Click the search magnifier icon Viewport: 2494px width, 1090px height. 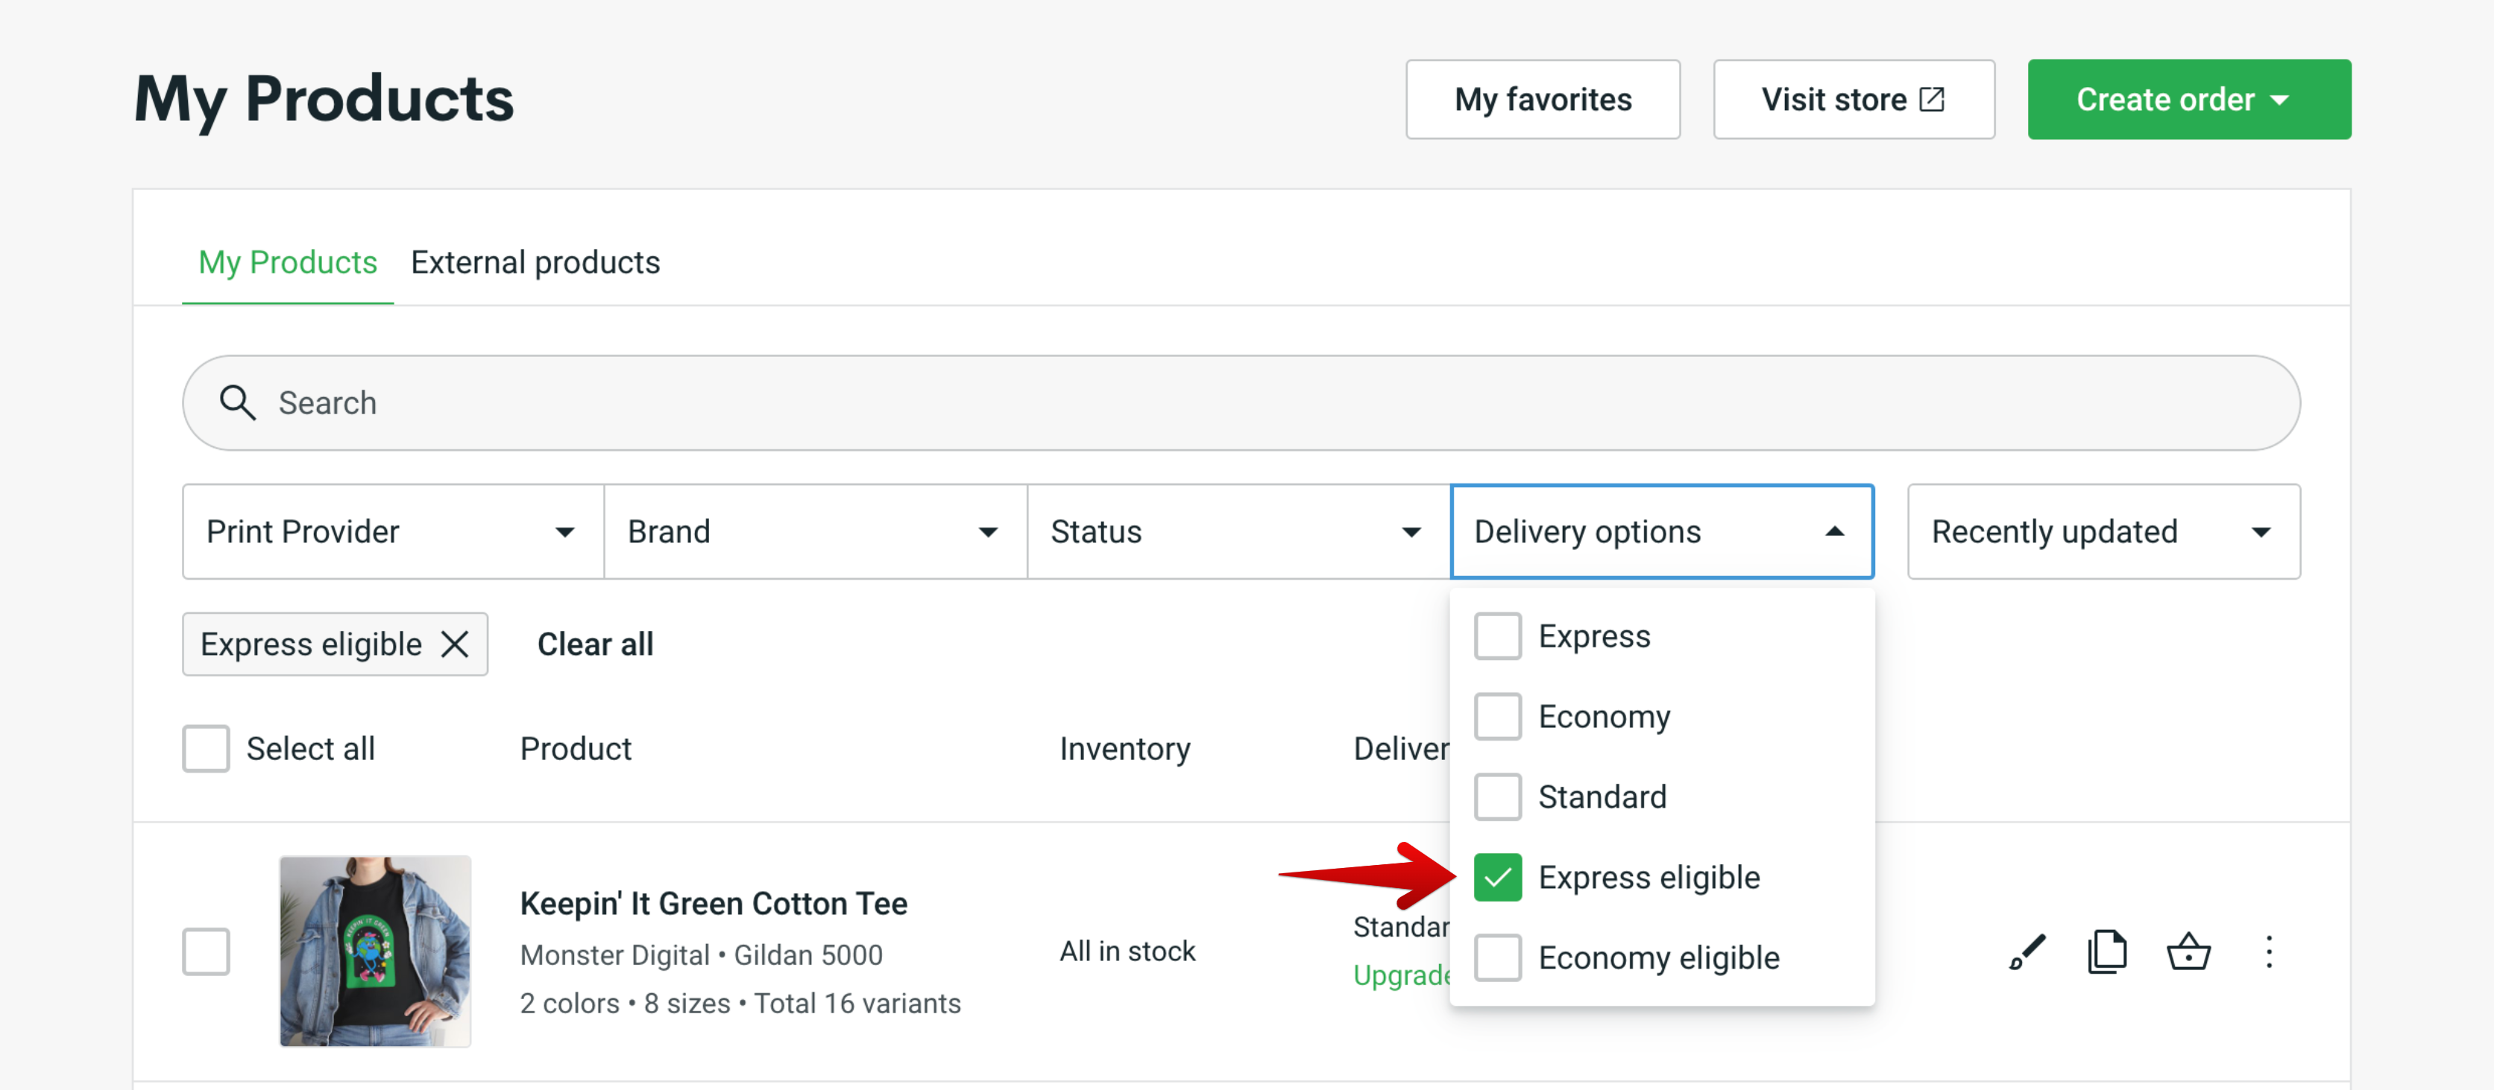tap(237, 402)
